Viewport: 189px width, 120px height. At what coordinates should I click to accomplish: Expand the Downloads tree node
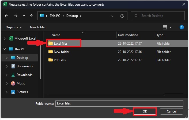coord(7,75)
